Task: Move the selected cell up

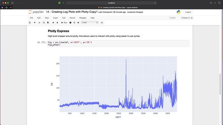Action: [53, 23]
